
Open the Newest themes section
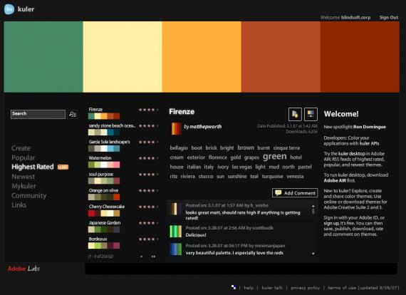click(23, 177)
